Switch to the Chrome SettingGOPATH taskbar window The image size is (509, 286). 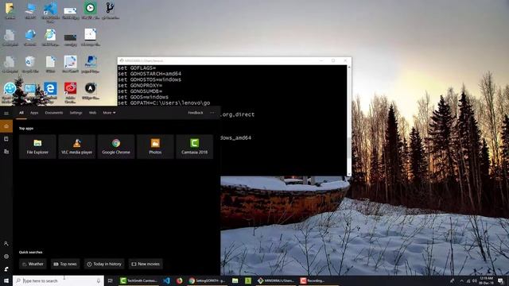coord(207,280)
